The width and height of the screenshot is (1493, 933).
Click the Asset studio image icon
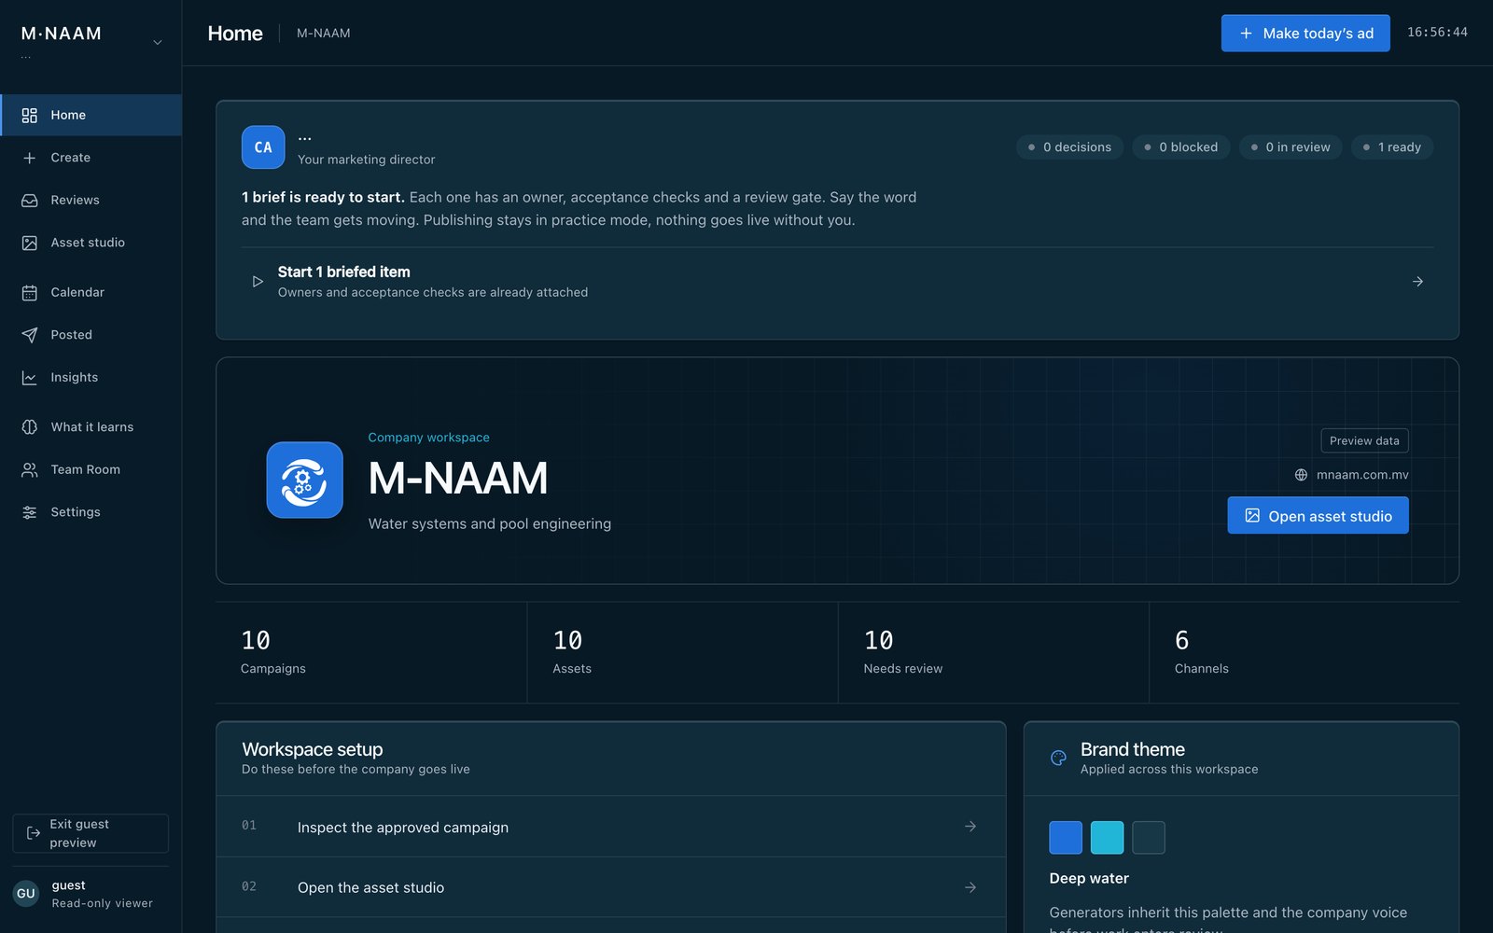30,243
